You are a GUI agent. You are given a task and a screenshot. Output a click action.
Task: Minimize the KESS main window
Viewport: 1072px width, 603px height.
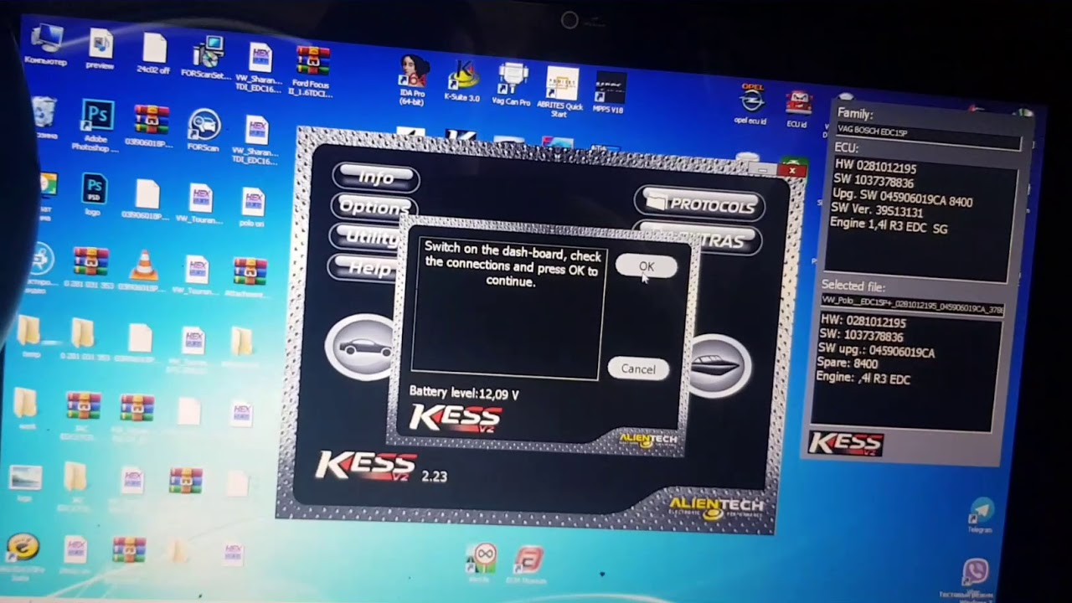(x=761, y=169)
